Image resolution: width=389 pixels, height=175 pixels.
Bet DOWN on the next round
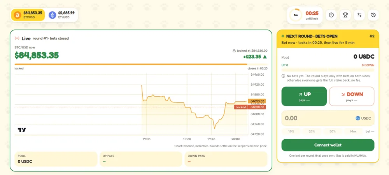352,96
